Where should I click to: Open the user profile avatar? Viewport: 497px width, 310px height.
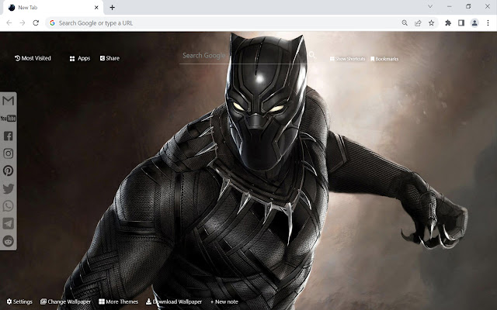[x=474, y=22]
